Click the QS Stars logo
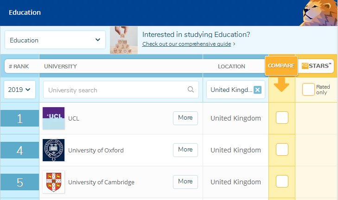The width and height of the screenshot is (338, 200). [x=317, y=66]
